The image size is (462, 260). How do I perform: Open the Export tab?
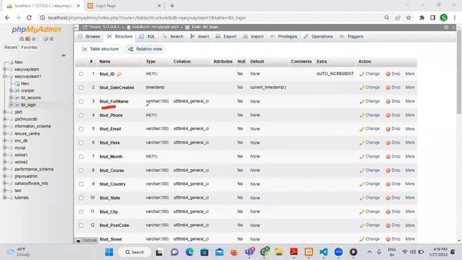226,37
